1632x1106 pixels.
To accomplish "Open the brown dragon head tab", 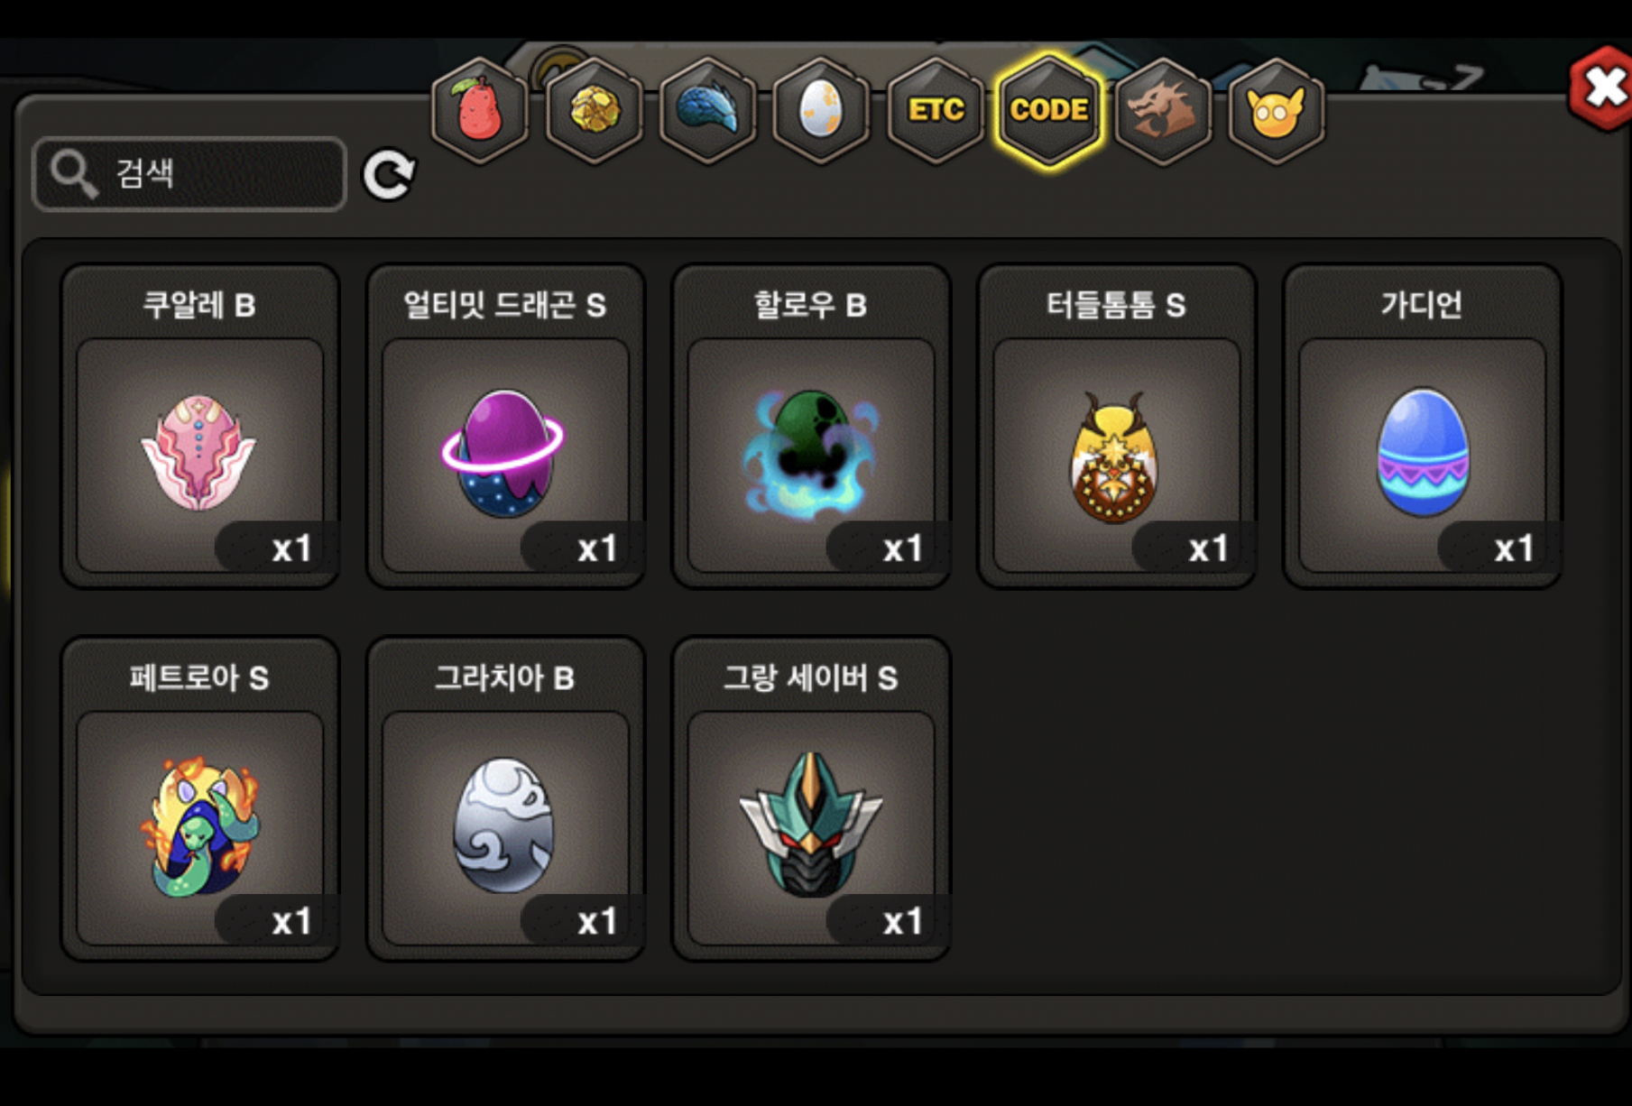I will click(1163, 111).
